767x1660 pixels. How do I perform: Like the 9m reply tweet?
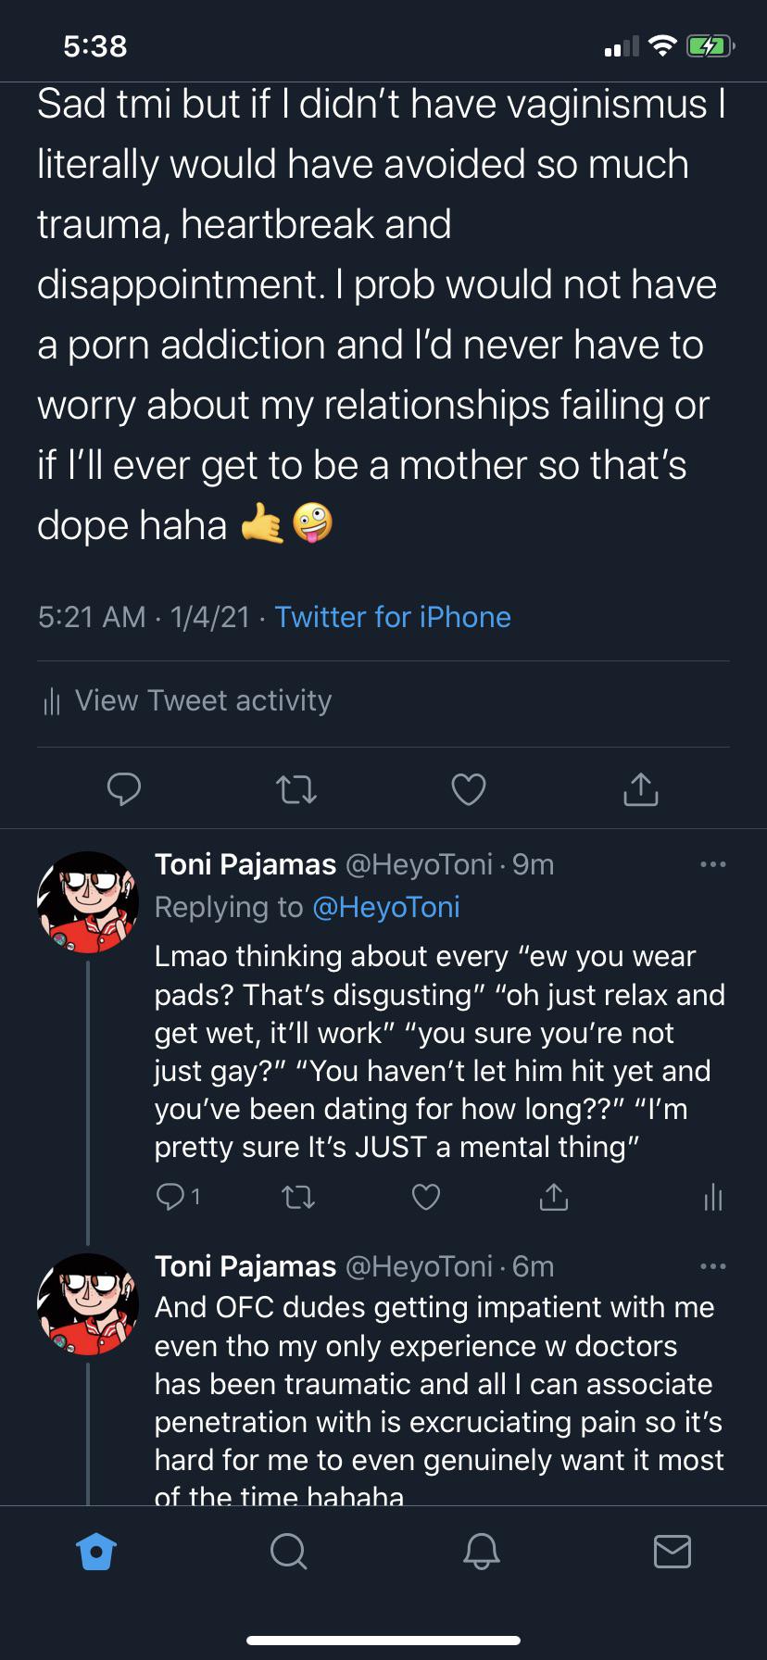pyautogui.click(x=425, y=1198)
